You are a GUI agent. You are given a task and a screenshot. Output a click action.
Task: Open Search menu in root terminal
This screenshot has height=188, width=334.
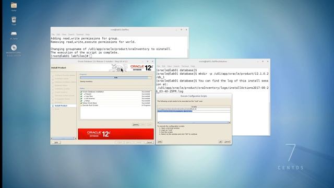pyautogui.click(x=71, y=34)
